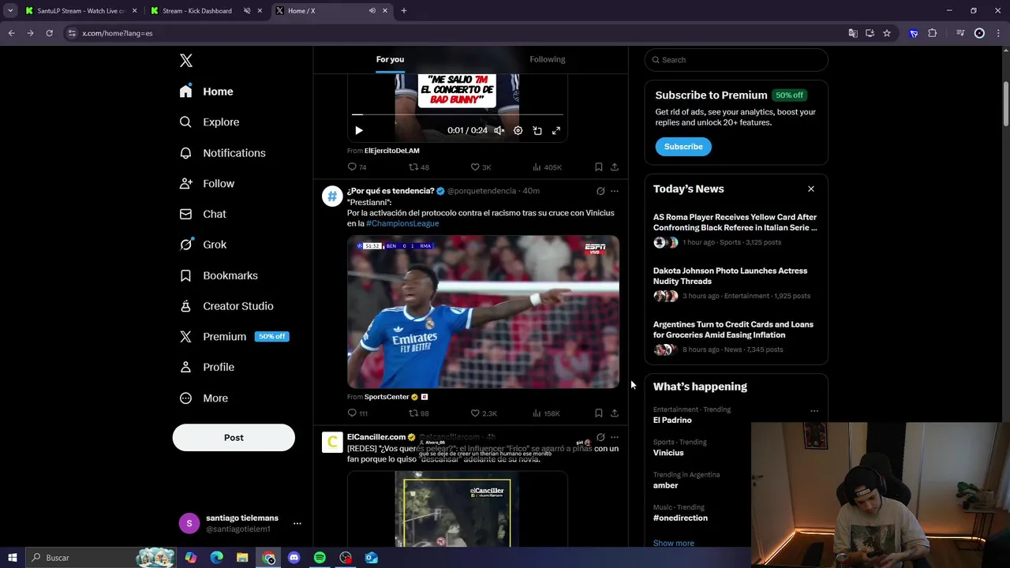The image size is (1010, 568).
Task: Toggle picture-in-picture on the video
Action: tap(537, 131)
